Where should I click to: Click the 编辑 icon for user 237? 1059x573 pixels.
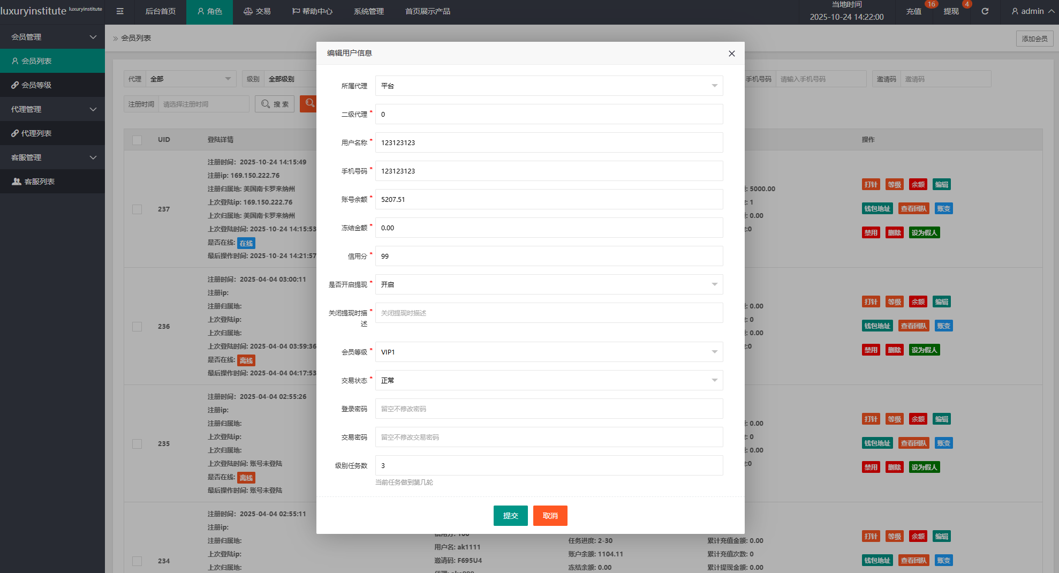941,185
